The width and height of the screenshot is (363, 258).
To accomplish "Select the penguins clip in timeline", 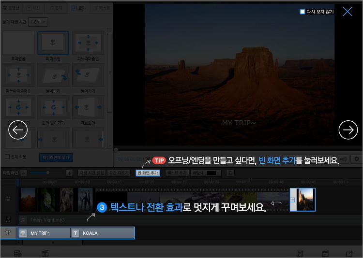I will tap(85, 200).
